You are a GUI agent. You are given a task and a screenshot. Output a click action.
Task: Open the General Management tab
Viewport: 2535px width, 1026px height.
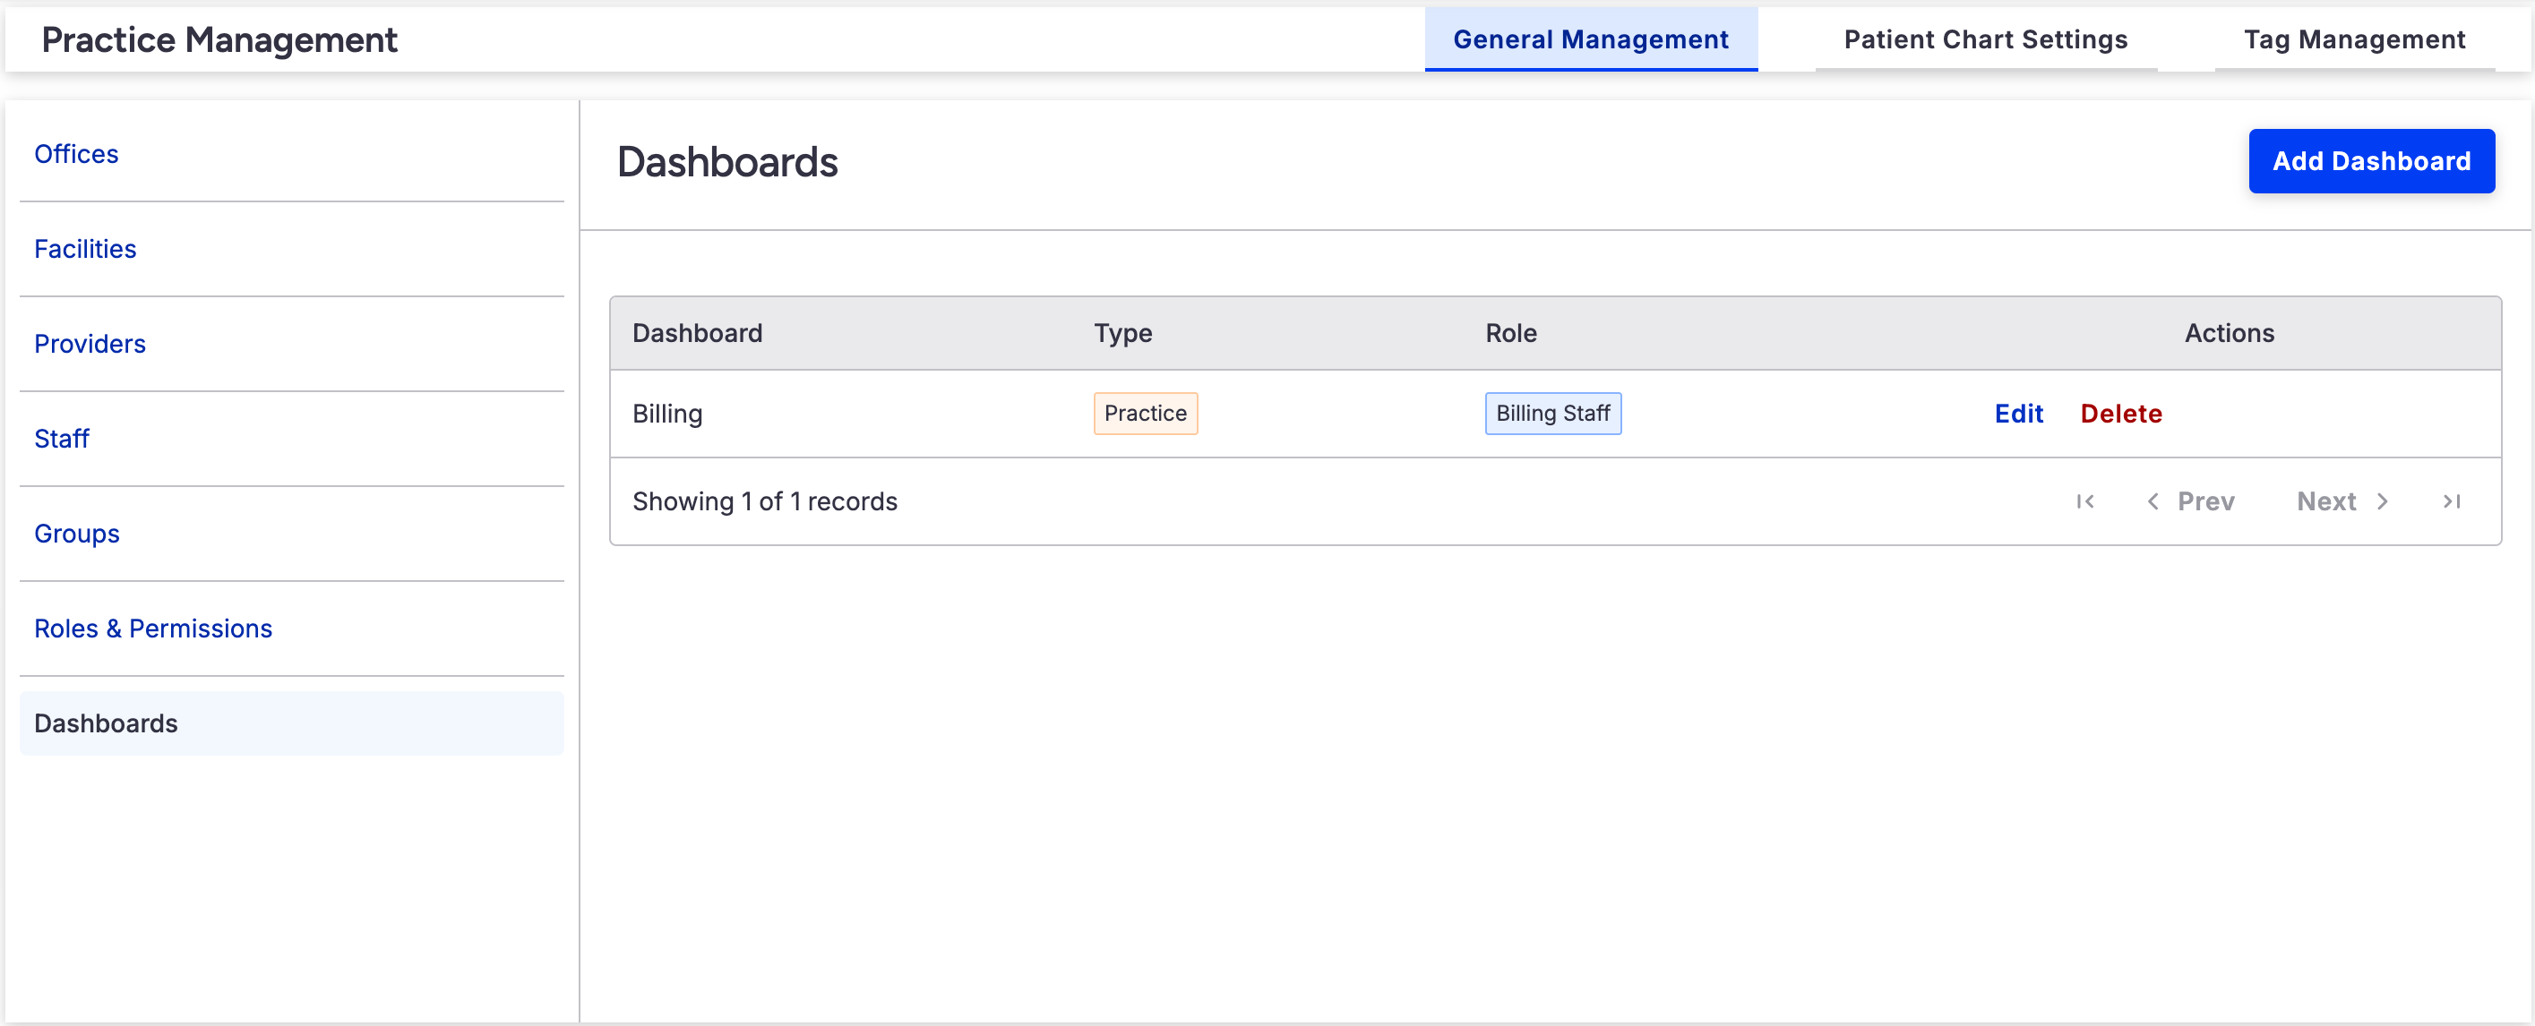pyautogui.click(x=1590, y=39)
